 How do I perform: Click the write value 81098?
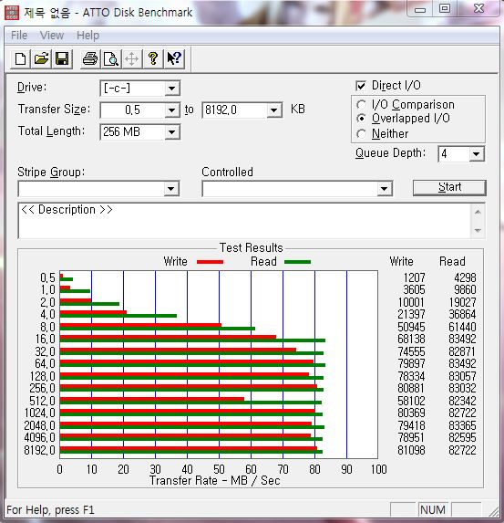tap(411, 450)
